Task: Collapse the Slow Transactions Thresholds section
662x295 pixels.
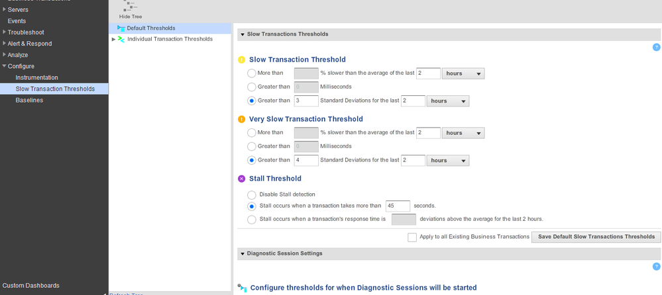Action: [x=243, y=34]
